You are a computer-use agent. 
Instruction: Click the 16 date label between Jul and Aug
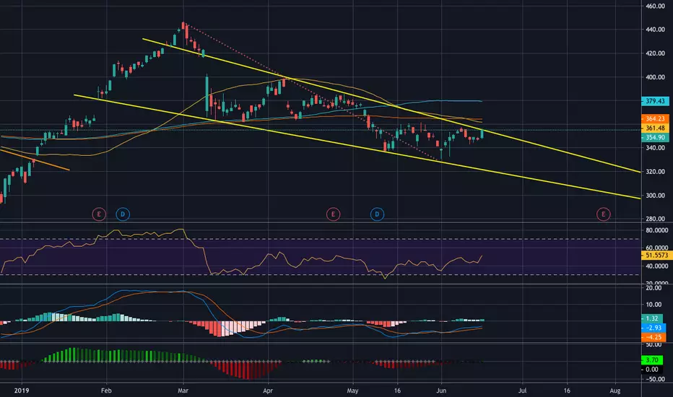(567, 391)
